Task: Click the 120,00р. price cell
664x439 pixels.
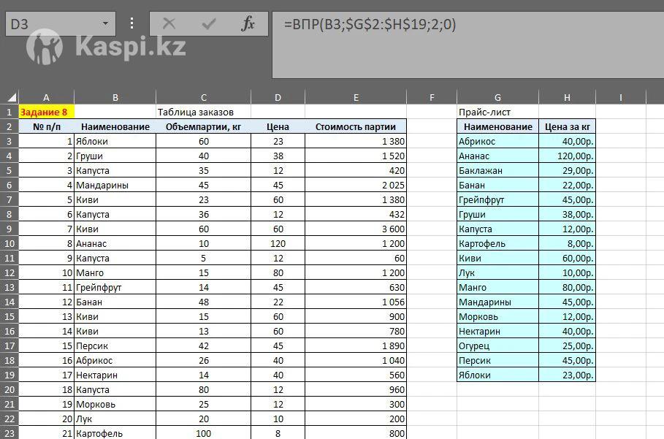Action: pos(567,156)
